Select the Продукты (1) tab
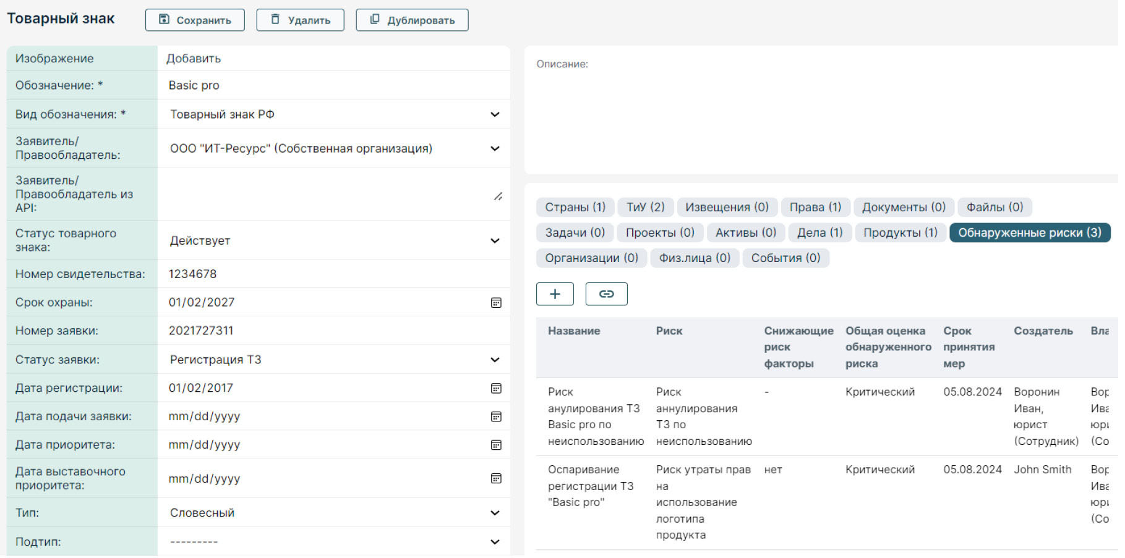The width and height of the screenshot is (1125, 558). (x=900, y=233)
